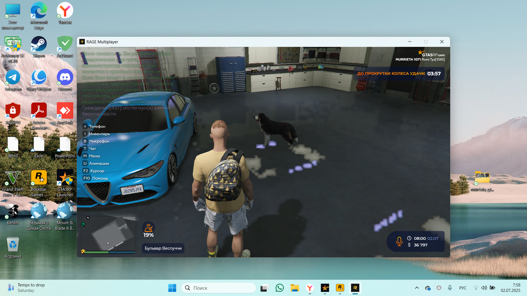
Task: Open Rockstar Games Launcher shortcut
Action: click(x=39, y=183)
